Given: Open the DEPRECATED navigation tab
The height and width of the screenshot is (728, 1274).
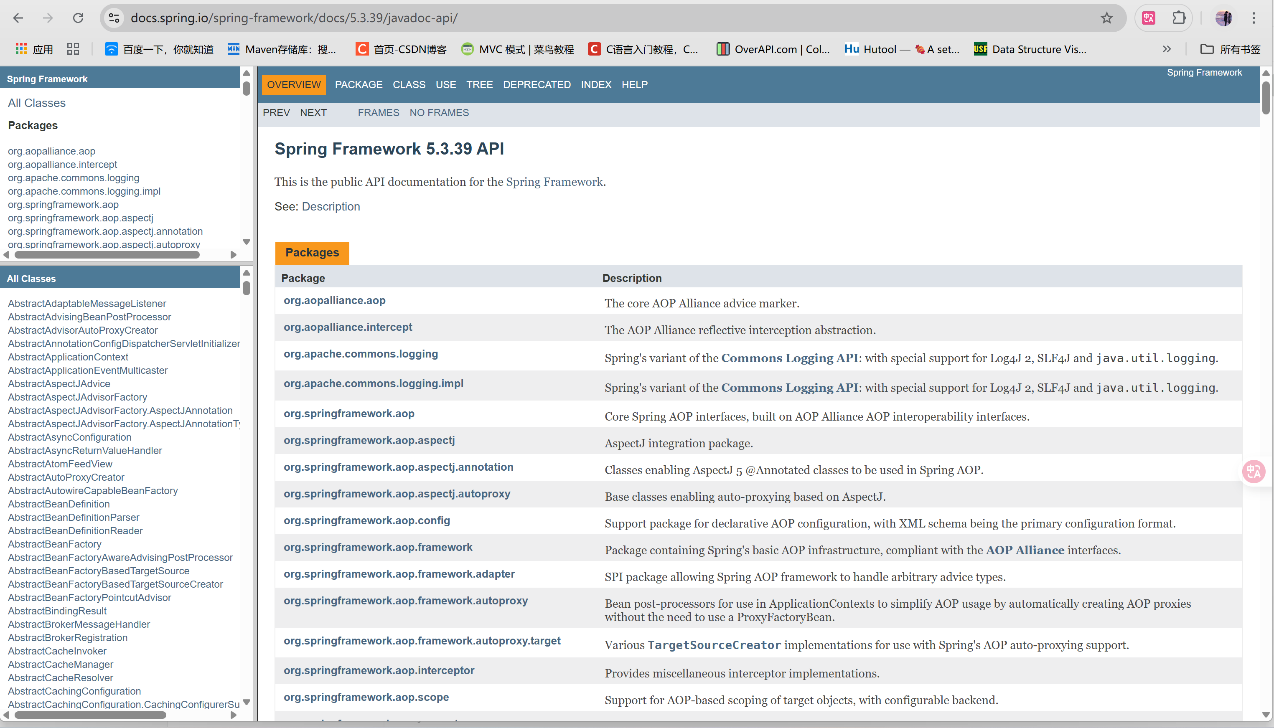Looking at the screenshot, I should [x=537, y=84].
